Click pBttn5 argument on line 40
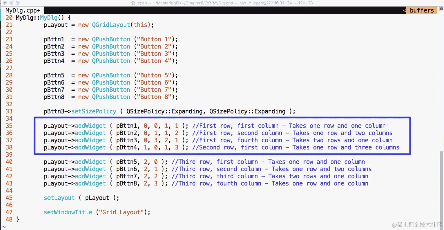This screenshot has height=230, width=444. [127, 162]
